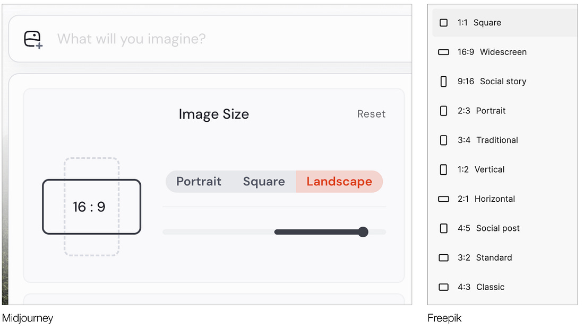Choose 4:5 Social post ratio
This screenshot has height=331, width=584.
tap(497, 228)
